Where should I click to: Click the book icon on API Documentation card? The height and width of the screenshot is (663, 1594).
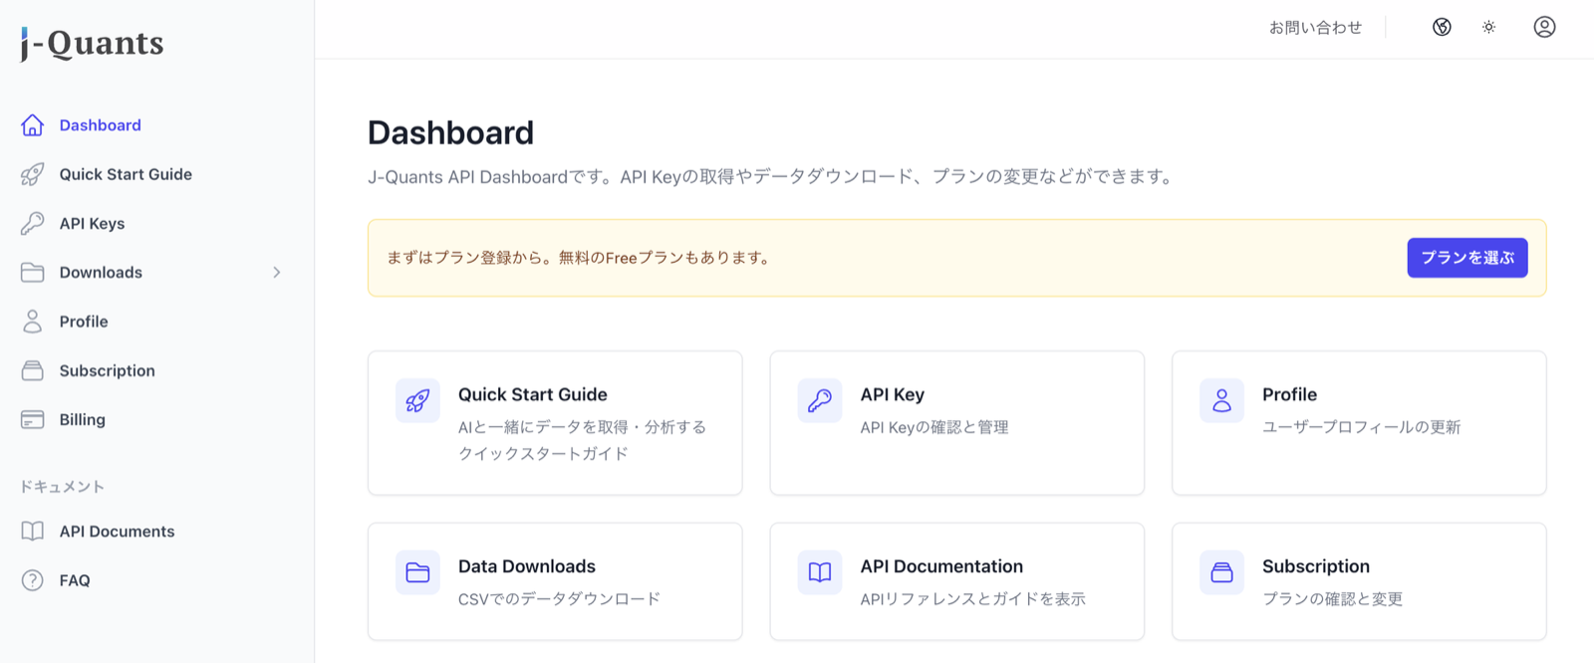[820, 572]
